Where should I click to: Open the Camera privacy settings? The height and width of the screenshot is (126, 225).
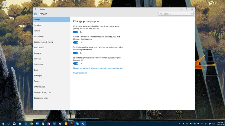pos(52,31)
